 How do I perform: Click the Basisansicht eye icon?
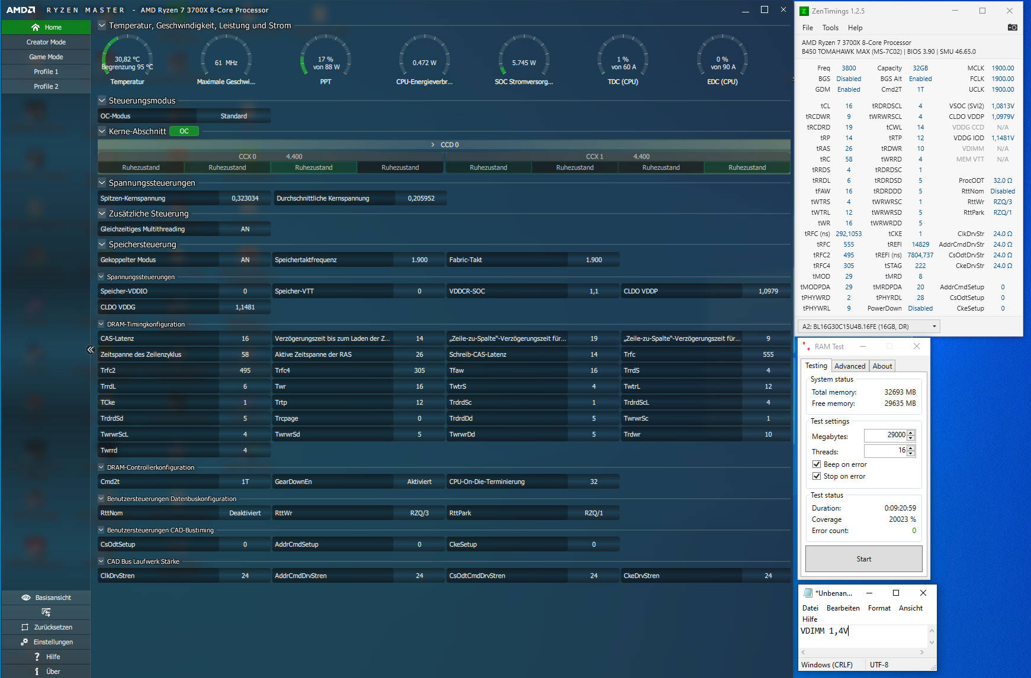[x=26, y=598]
